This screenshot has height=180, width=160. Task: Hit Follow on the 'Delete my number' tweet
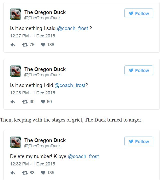pos(139,142)
